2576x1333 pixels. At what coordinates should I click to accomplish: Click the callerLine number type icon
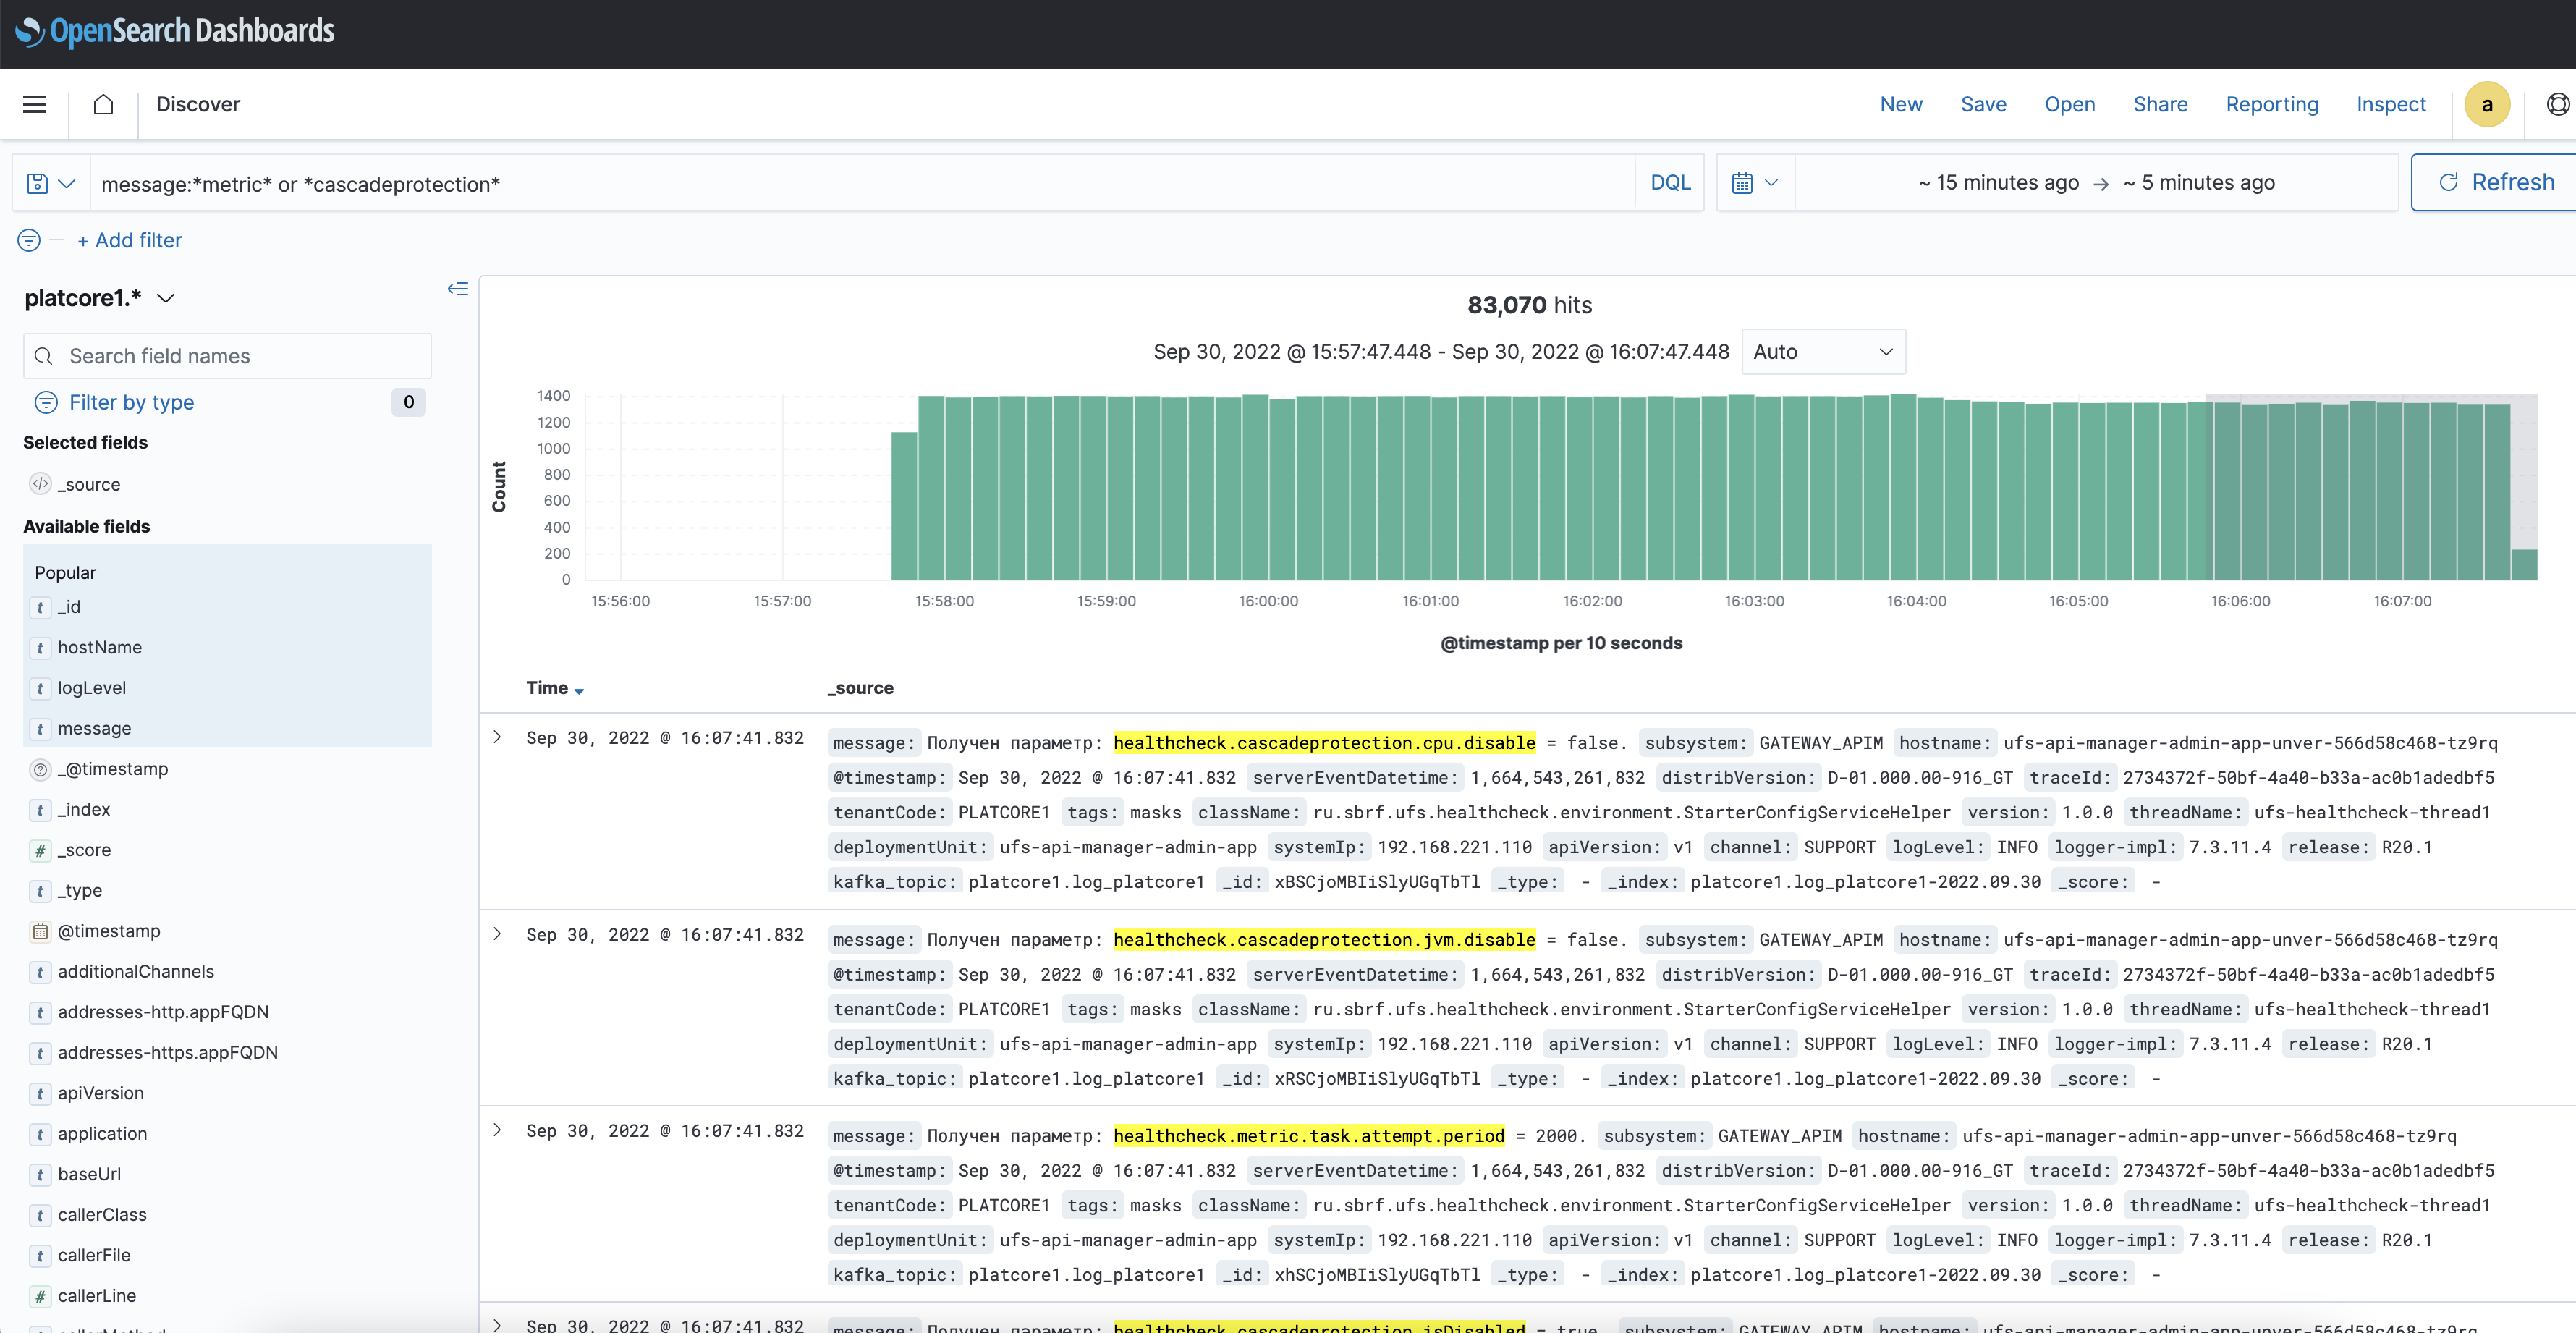click(x=40, y=1296)
